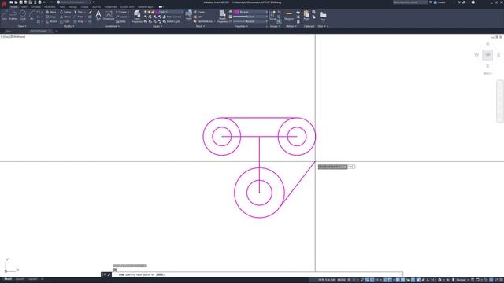The image size is (504, 283).
Task: Click the Erase icon in Modify panel
Action: tap(90, 12)
